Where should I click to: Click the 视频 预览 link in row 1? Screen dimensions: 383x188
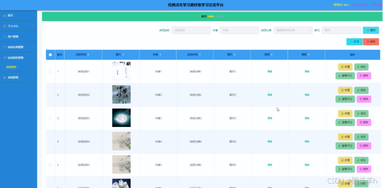click(x=307, y=72)
